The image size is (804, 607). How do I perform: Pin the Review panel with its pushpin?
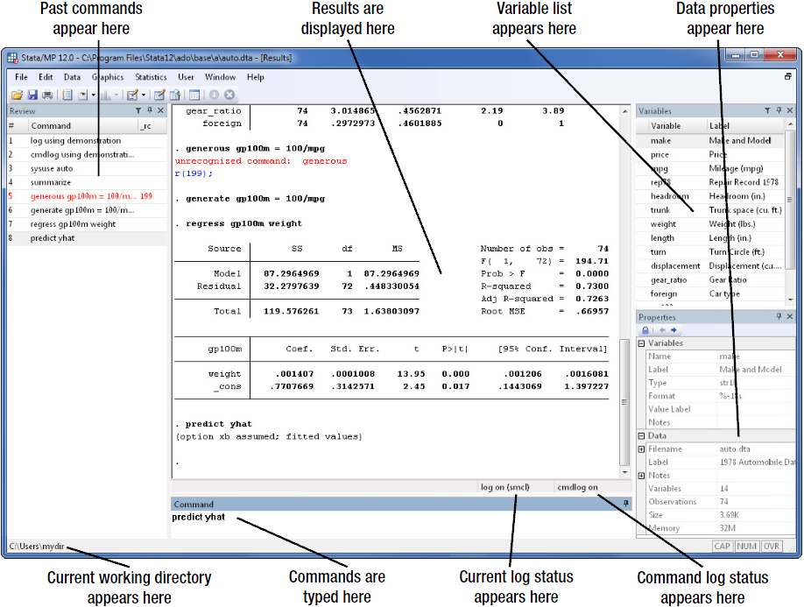click(150, 110)
